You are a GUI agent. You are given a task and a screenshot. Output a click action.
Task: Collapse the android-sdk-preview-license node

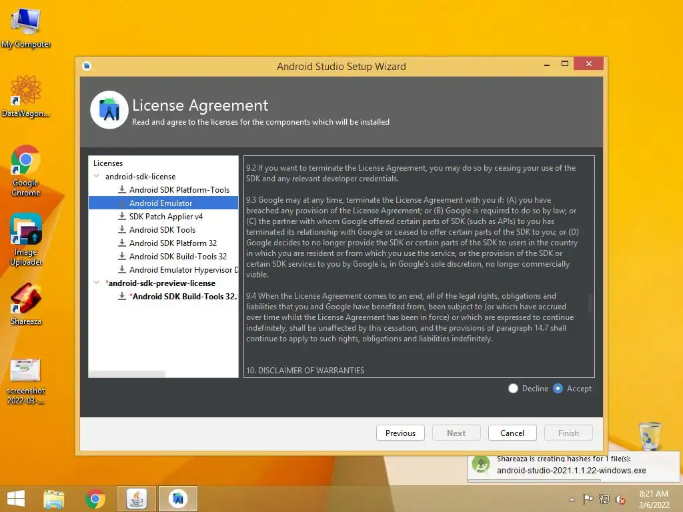pos(97,283)
